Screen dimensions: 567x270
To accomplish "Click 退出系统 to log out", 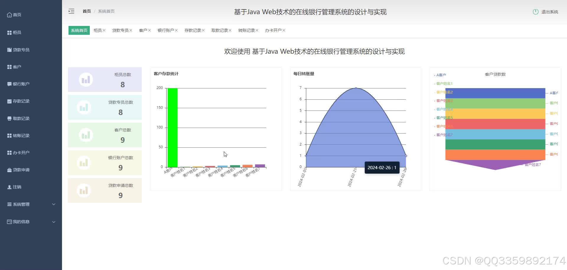I will 550,12.
